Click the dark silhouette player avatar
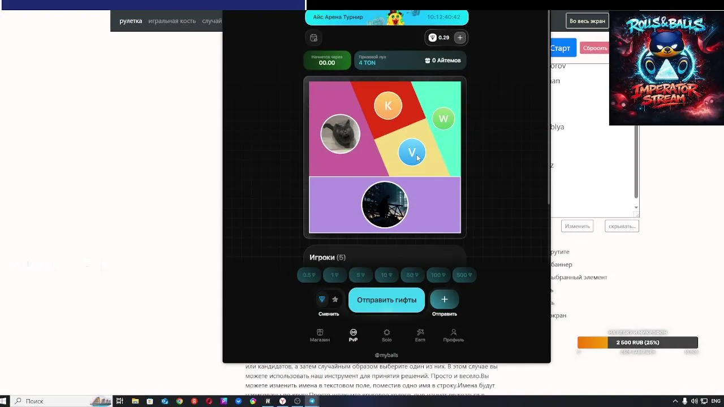This screenshot has height=407, width=724. click(x=385, y=205)
